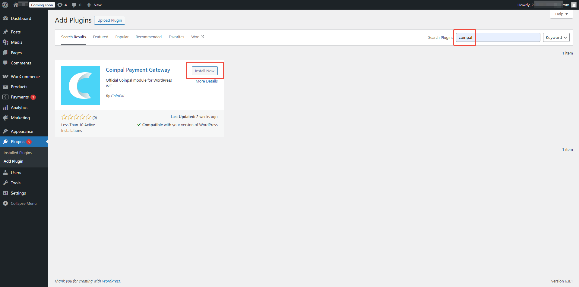Click the Coming soon badge

[42, 5]
